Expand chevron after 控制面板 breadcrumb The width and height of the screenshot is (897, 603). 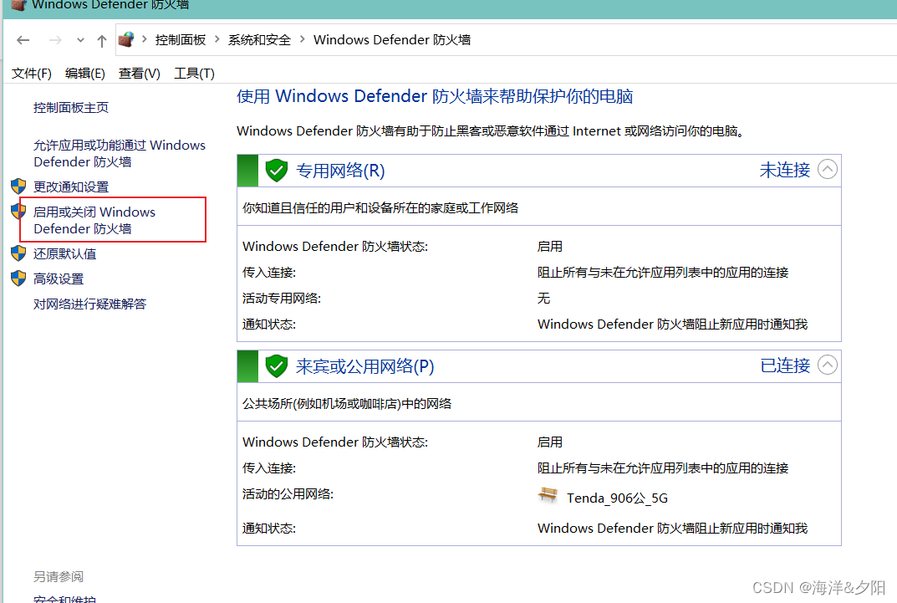point(217,39)
